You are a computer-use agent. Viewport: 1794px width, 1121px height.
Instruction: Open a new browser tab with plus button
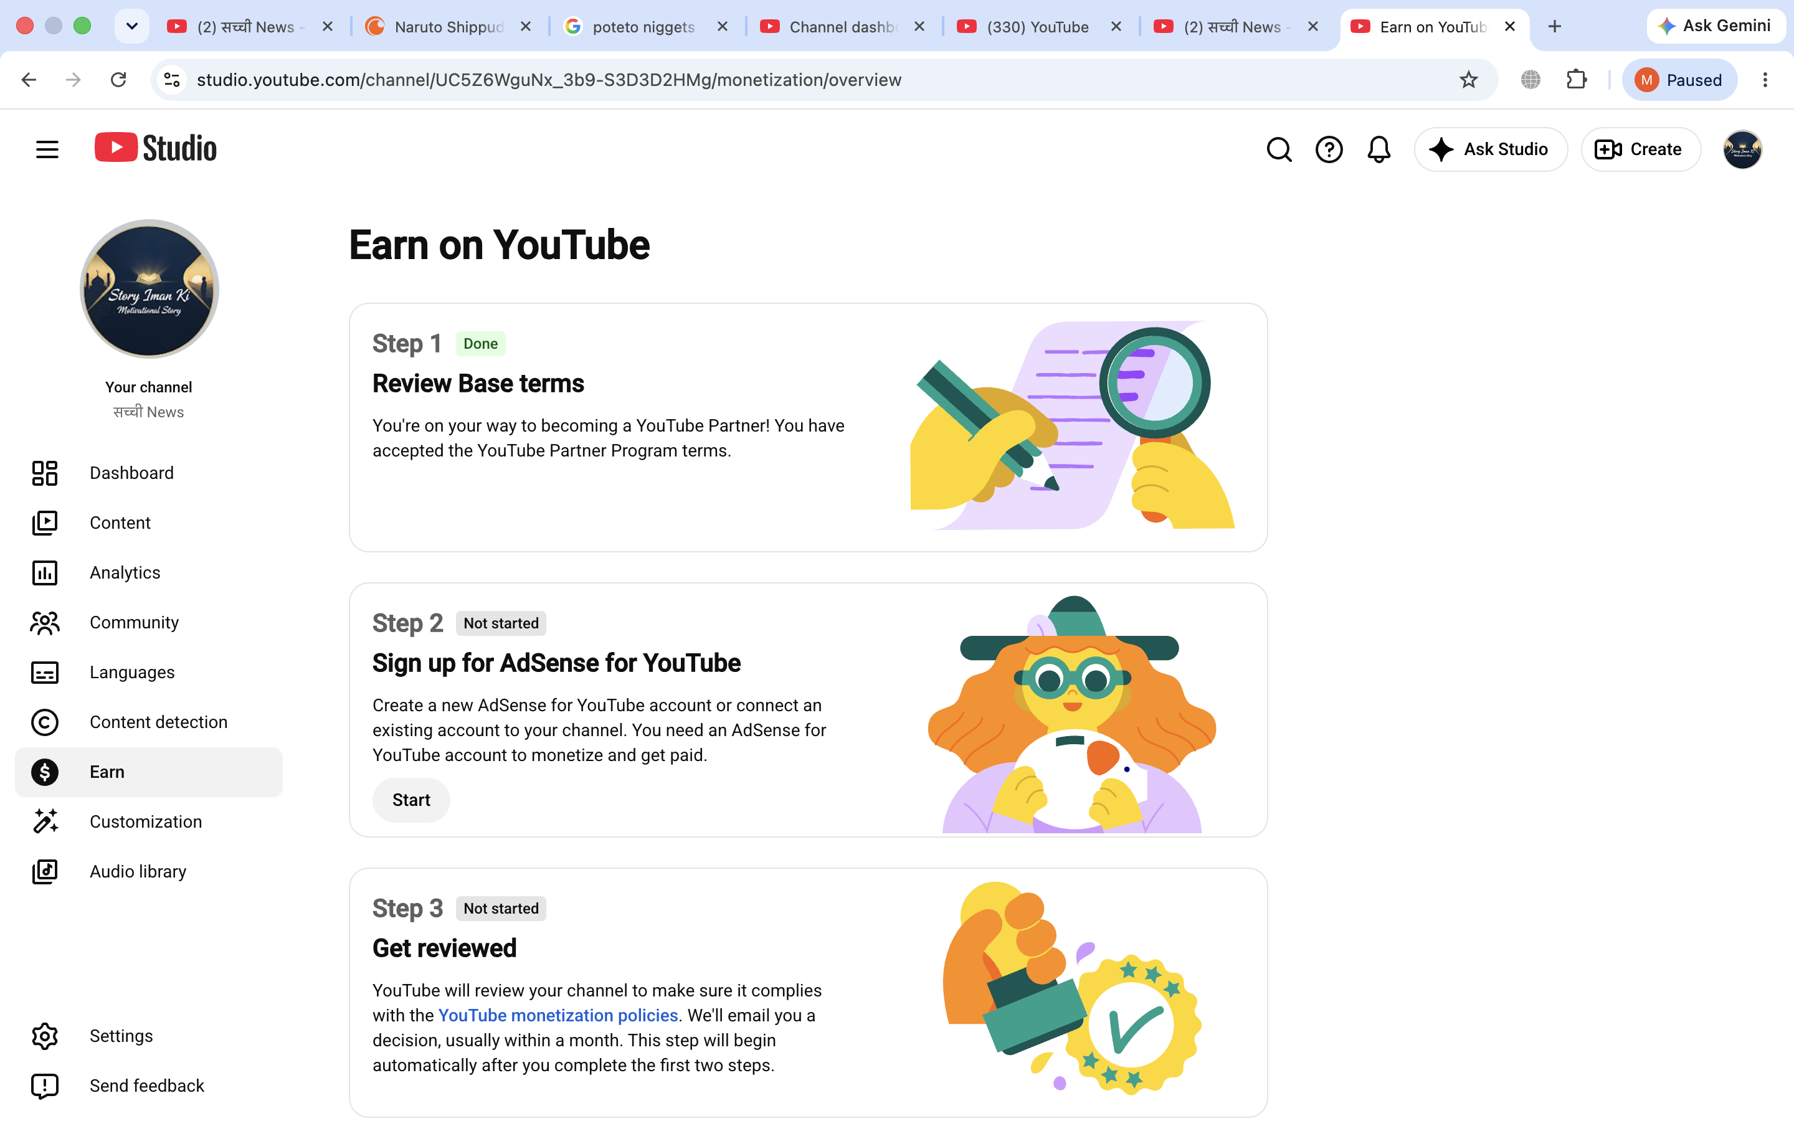(x=1555, y=27)
